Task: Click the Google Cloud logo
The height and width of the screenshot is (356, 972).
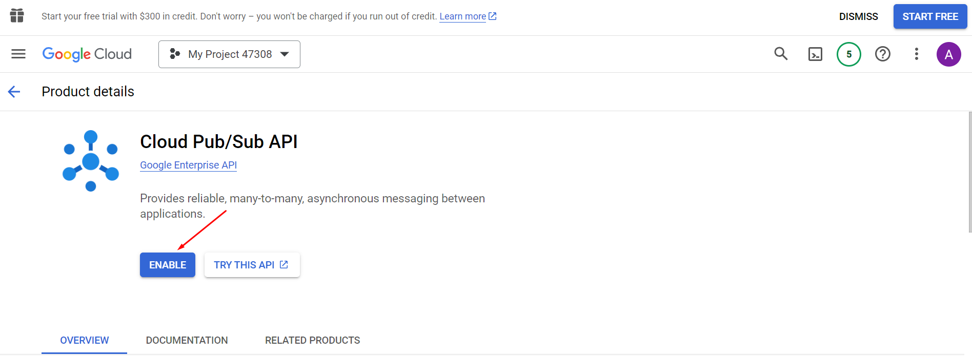Action: pyautogui.click(x=87, y=54)
